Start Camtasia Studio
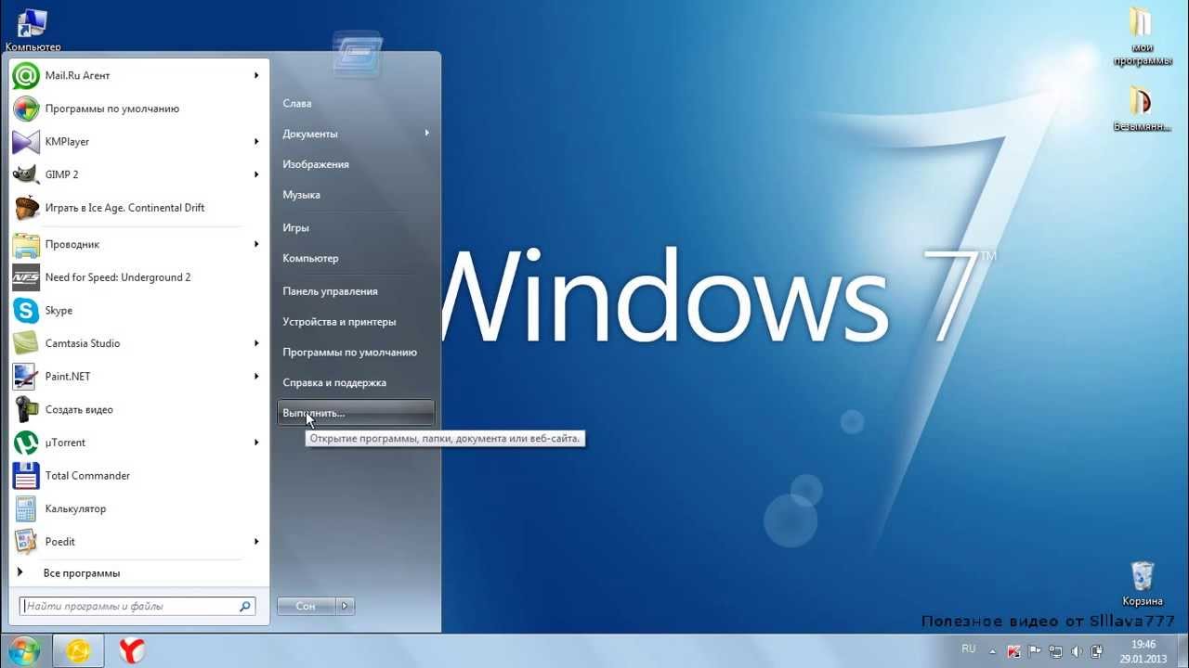The height and width of the screenshot is (668, 1189). tap(137, 343)
